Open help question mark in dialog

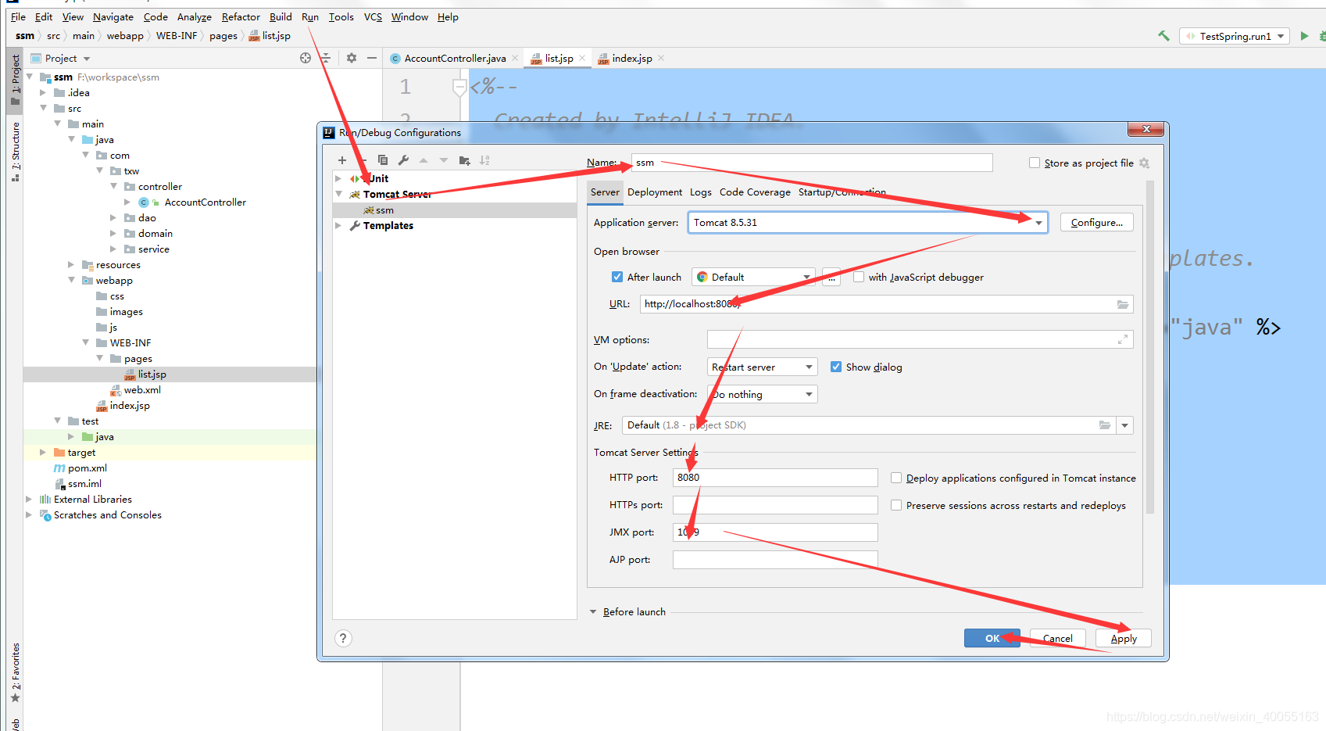pyautogui.click(x=343, y=638)
